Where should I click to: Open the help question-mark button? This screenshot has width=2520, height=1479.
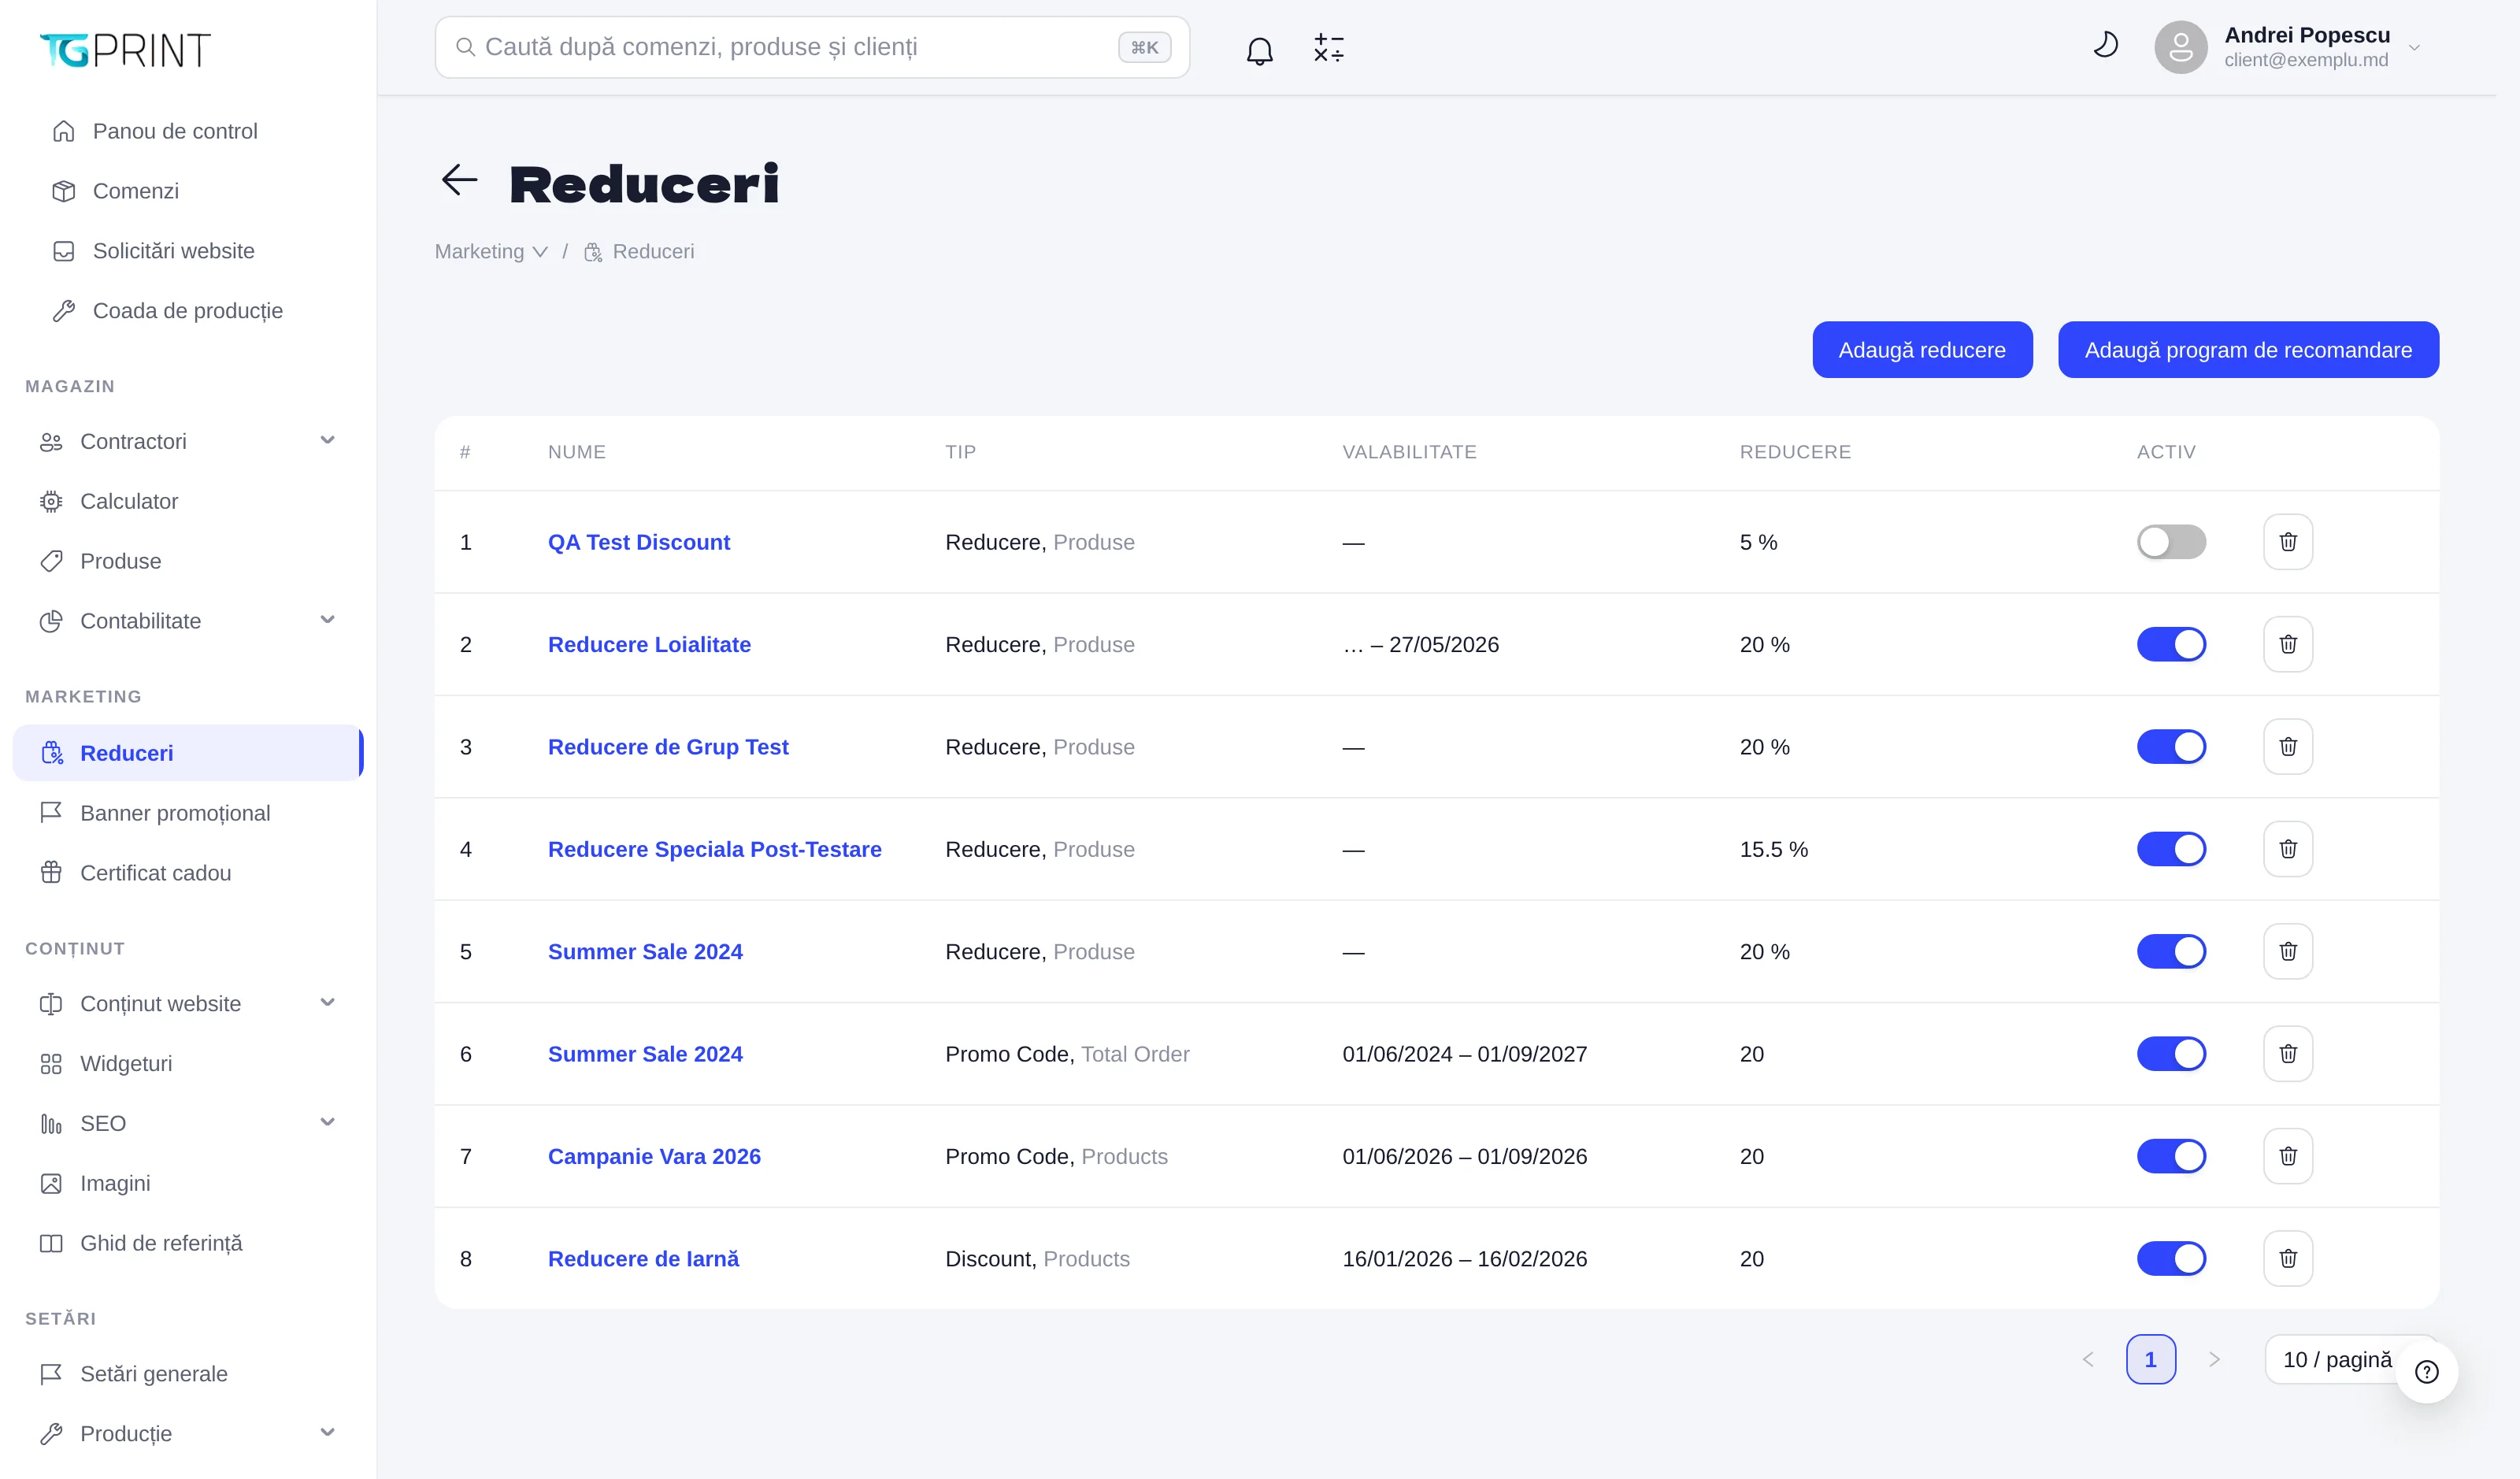[2426, 1372]
